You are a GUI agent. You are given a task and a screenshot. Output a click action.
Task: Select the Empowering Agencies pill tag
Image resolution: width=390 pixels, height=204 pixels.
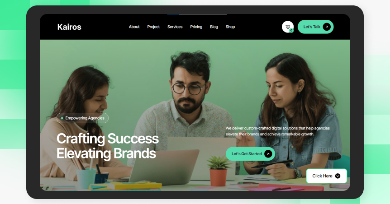(82, 118)
